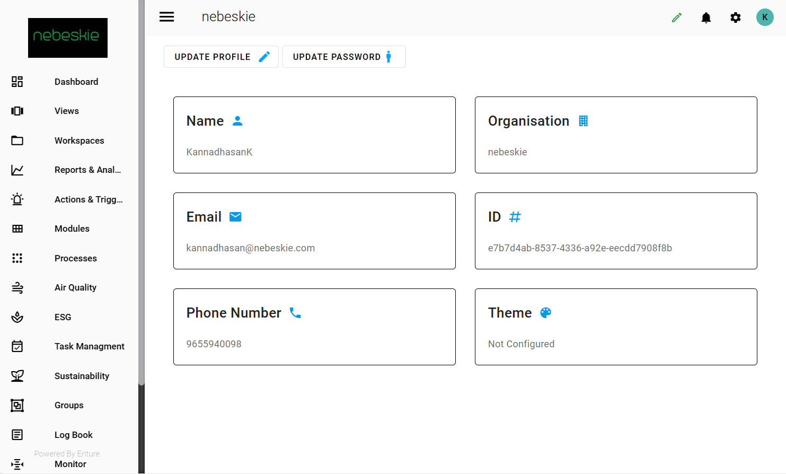
Task: Click the Dashboard icon in sidebar
Action: [17, 82]
